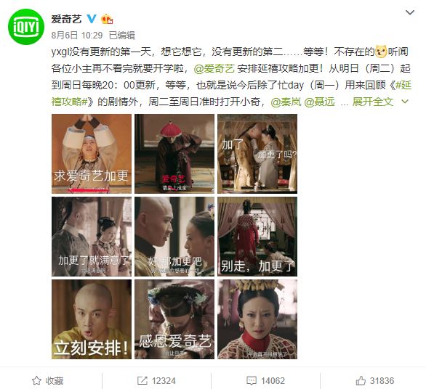This screenshot has width=426, height=389.
Task: Open the @聂远 mention link
Action: tap(320, 102)
